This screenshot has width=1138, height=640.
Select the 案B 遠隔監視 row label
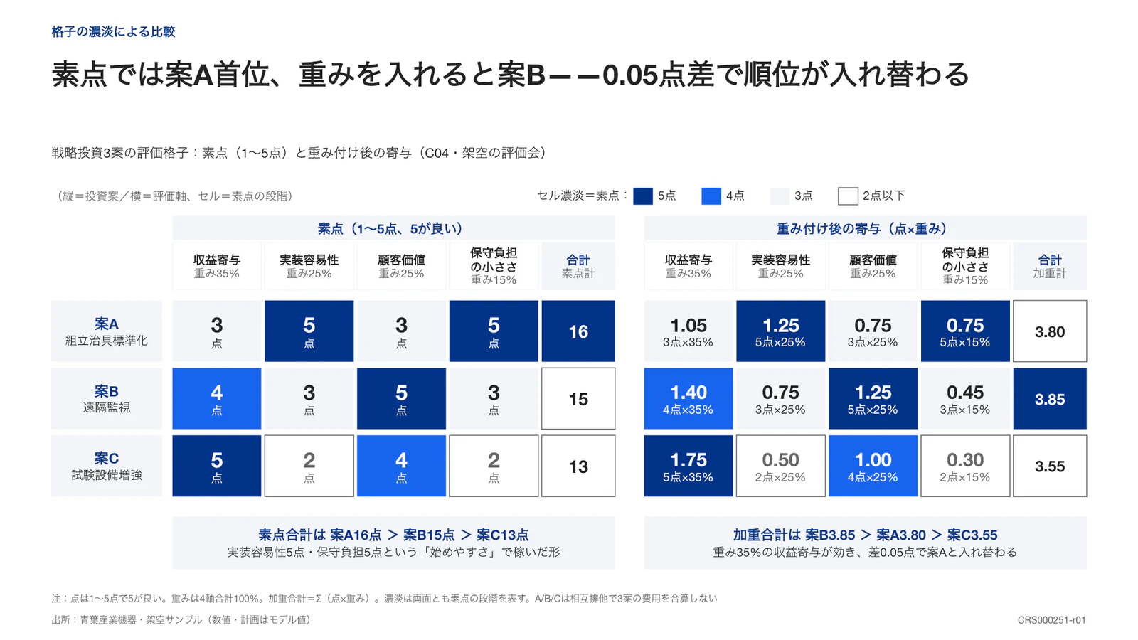coord(107,399)
